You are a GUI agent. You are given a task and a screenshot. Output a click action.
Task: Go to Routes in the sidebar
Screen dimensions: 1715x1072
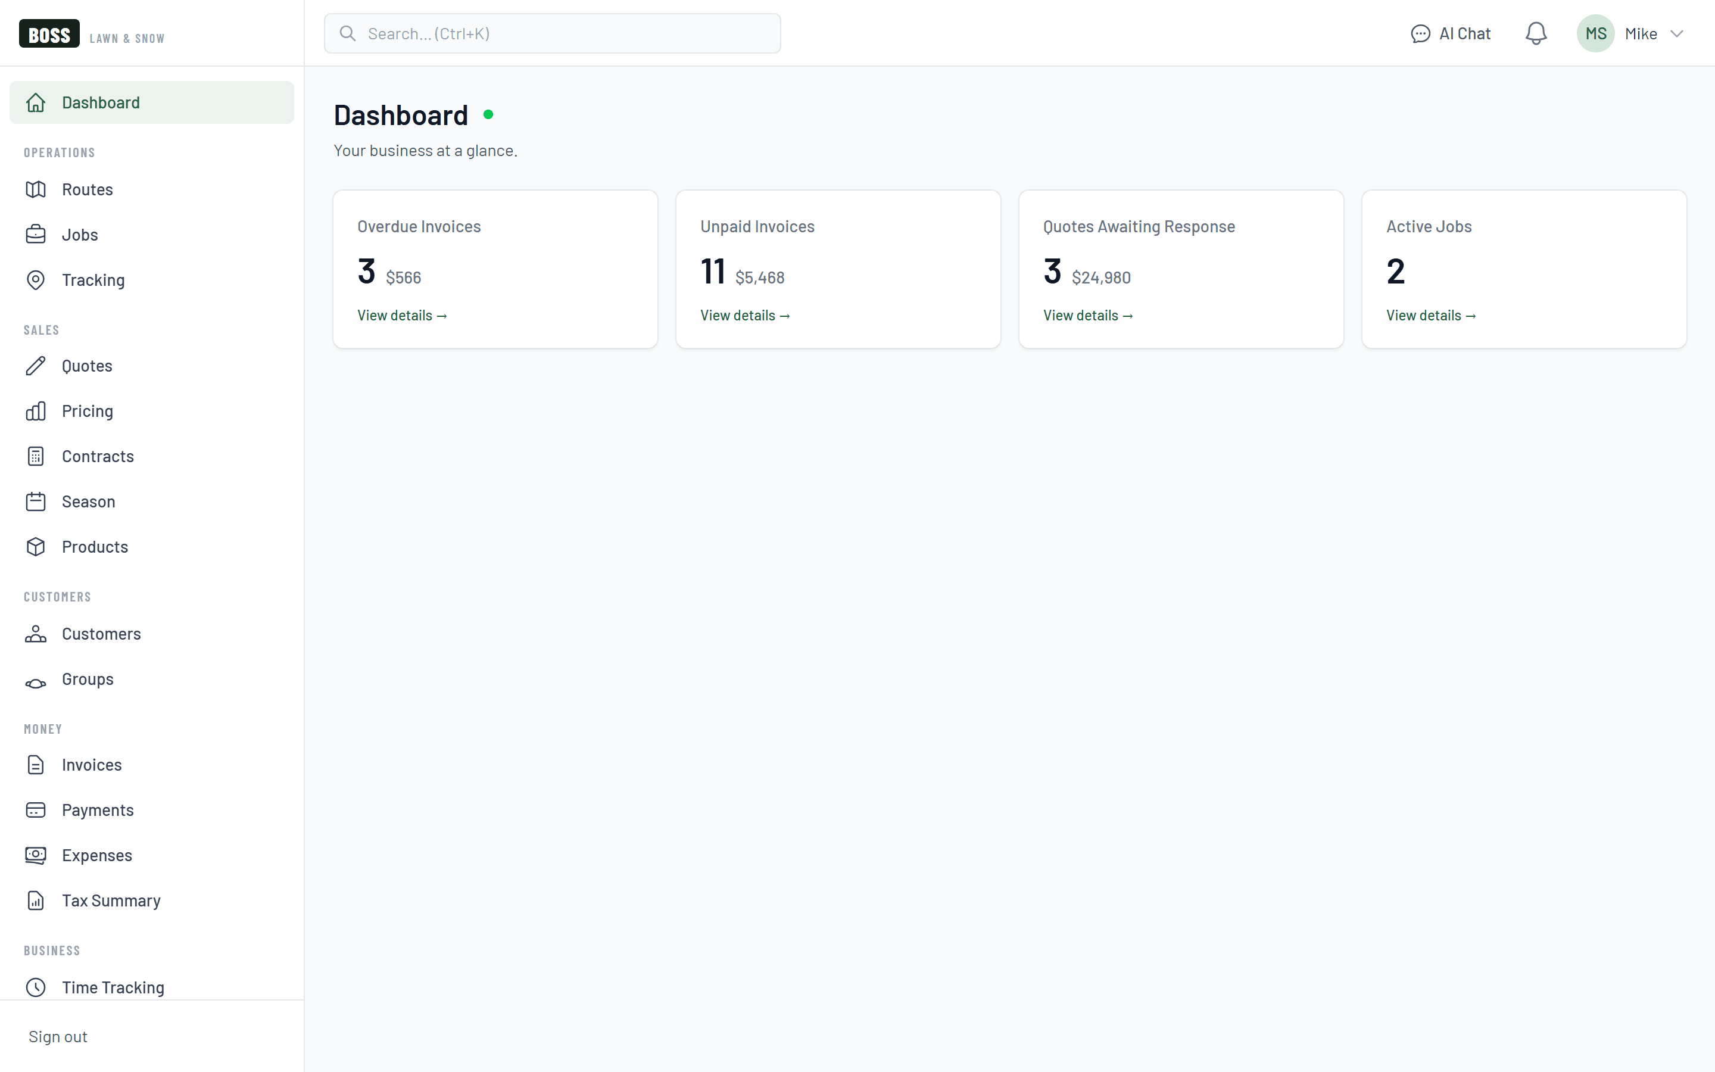(152, 189)
